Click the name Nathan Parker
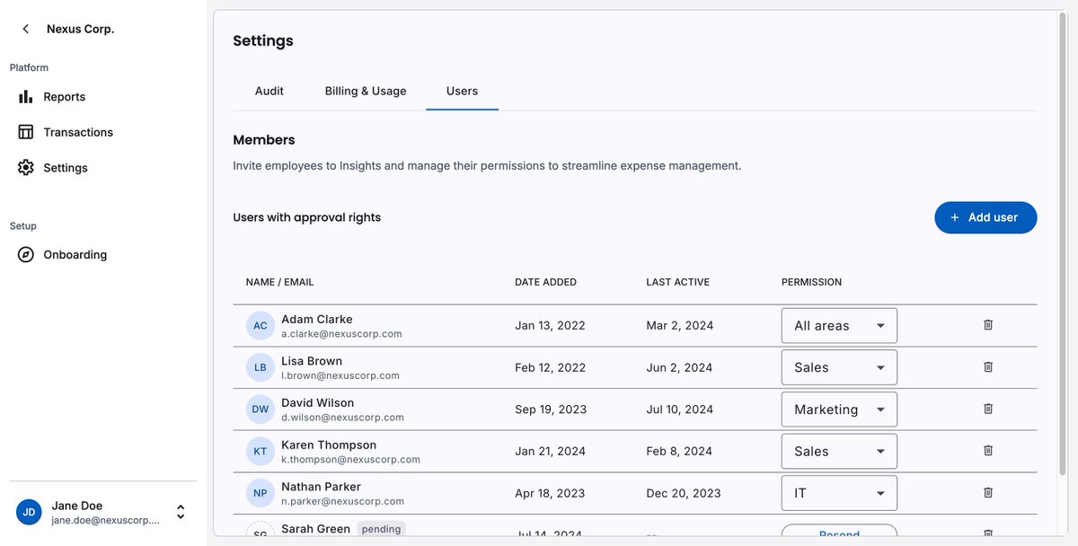1078x546 pixels. click(x=321, y=487)
